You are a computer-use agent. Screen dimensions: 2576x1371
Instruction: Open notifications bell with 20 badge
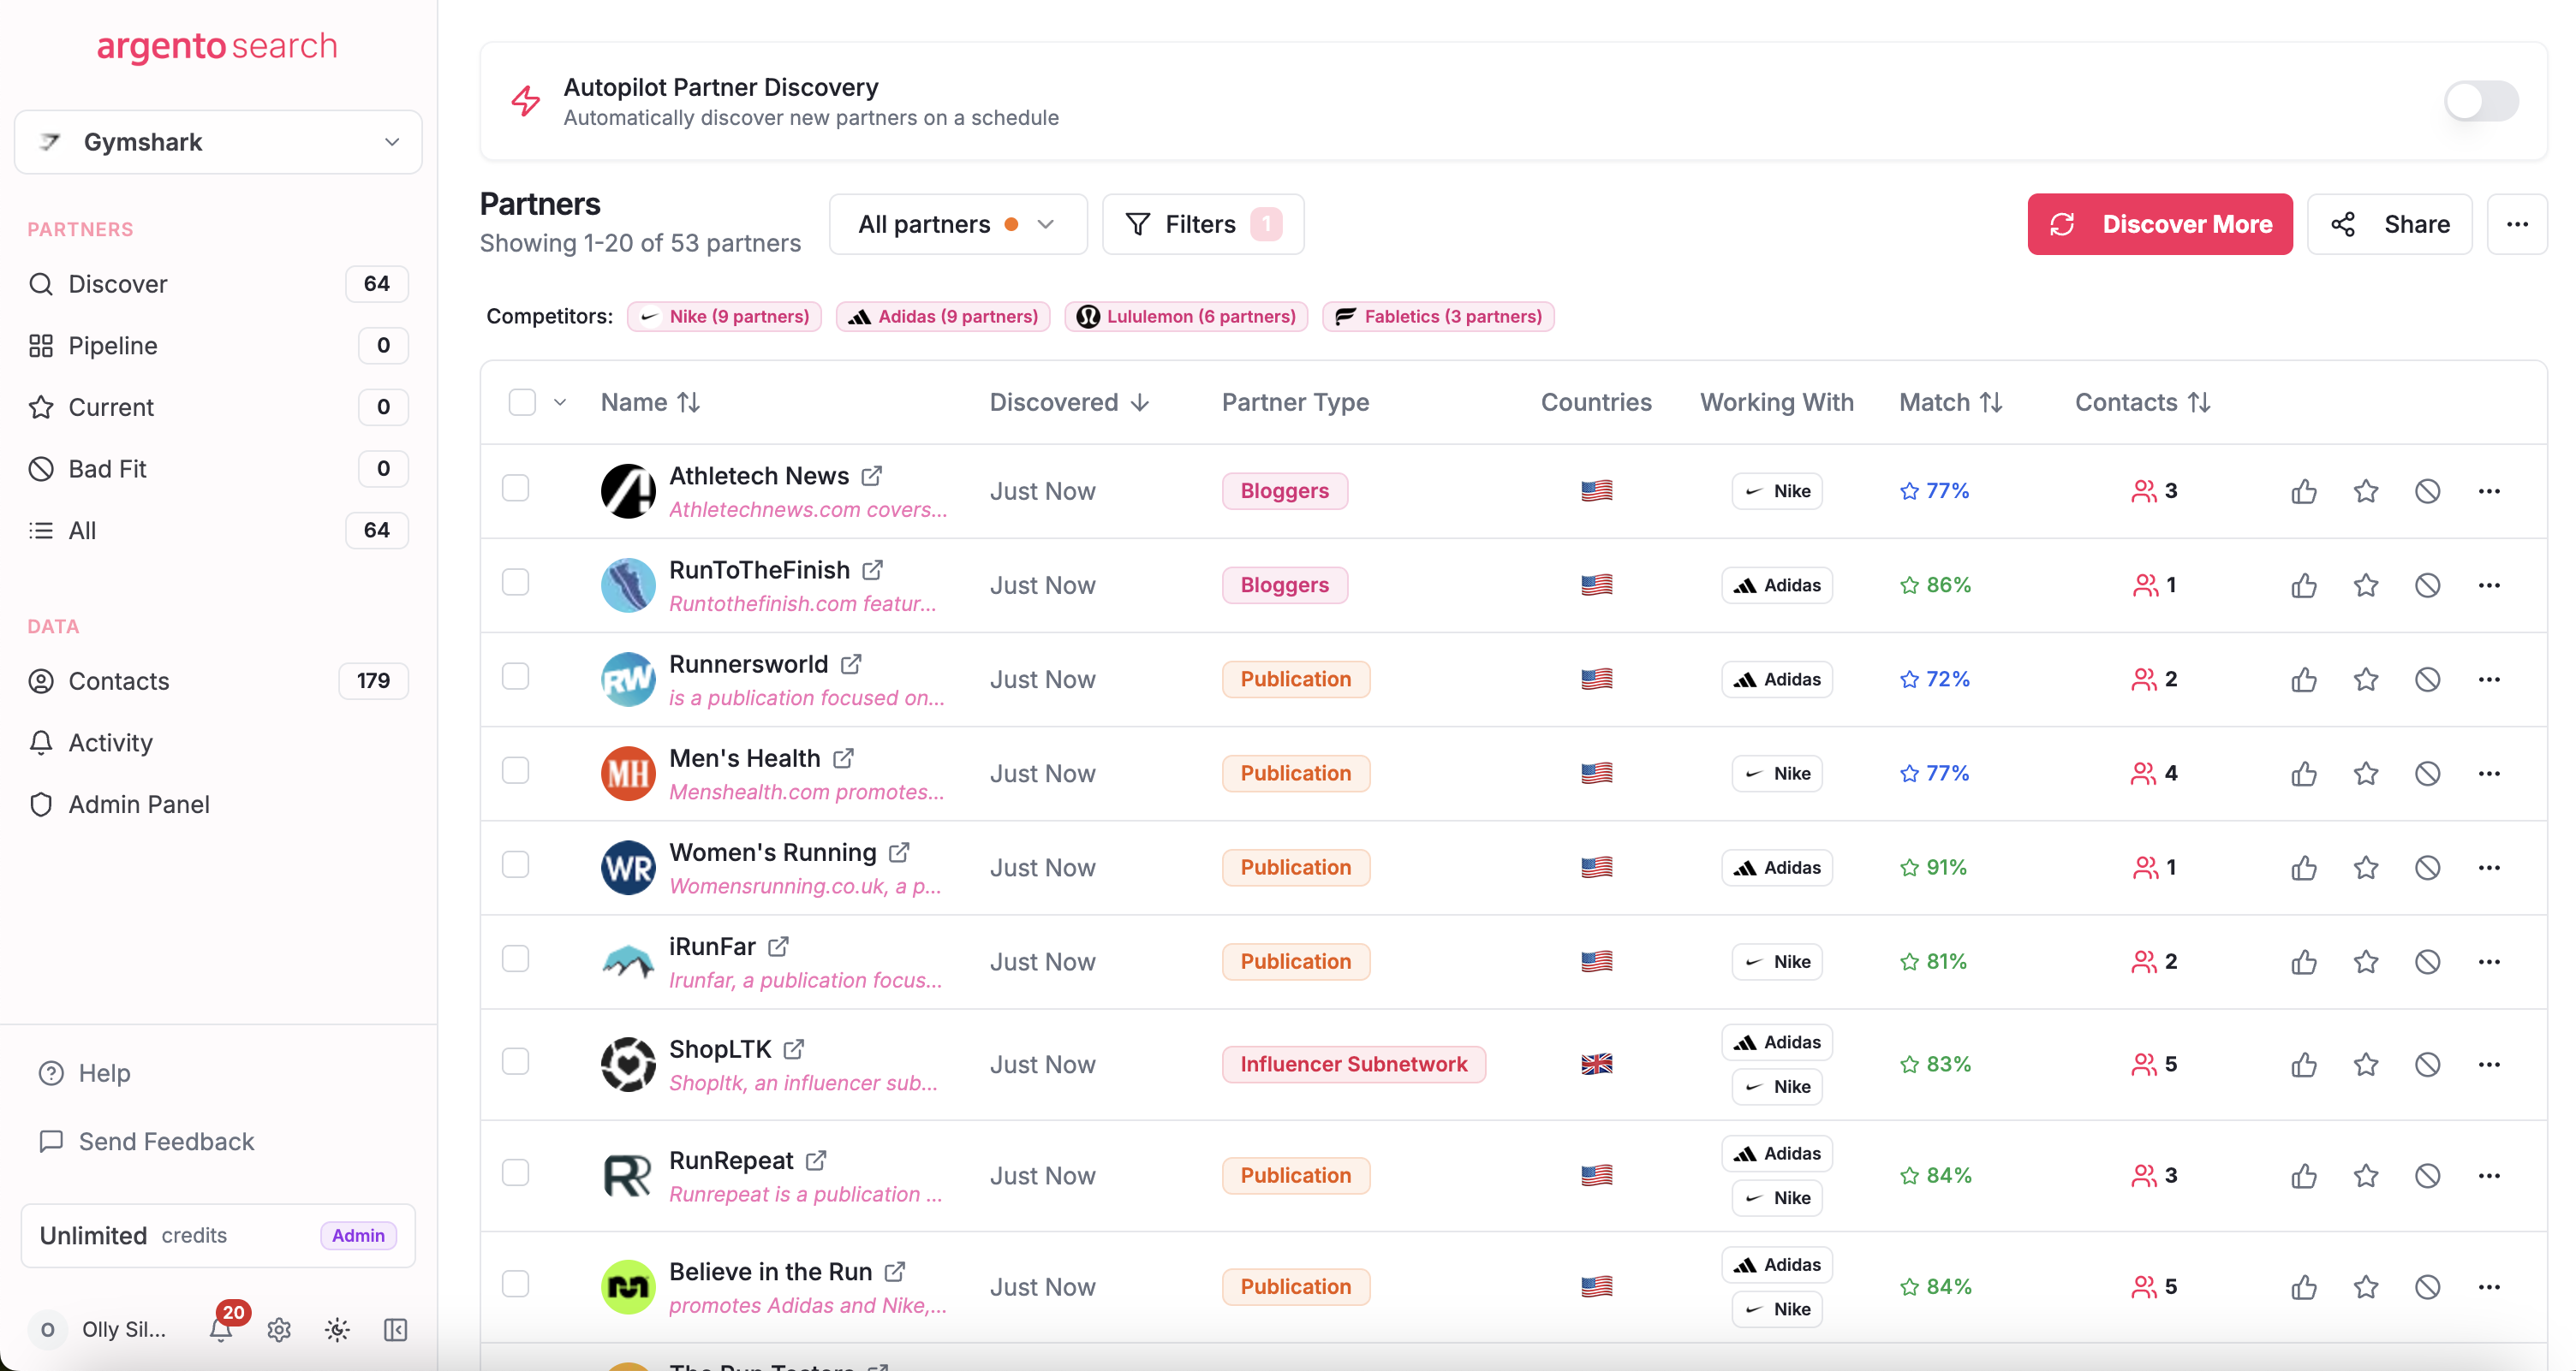222,1328
